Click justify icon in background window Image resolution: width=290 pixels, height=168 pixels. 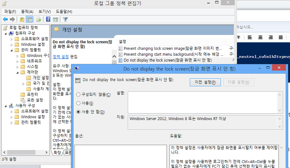tap(281, 37)
